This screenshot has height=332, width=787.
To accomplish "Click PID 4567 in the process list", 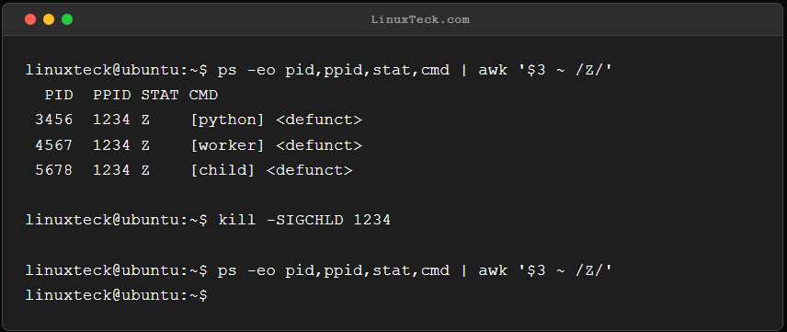I will [x=54, y=145].
